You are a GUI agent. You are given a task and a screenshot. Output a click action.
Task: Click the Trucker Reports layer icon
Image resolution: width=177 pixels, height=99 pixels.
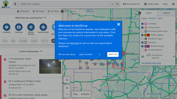point(146,50)
